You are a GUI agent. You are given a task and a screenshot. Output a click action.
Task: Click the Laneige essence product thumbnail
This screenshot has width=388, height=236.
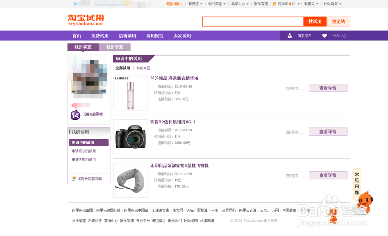point(131,93)
